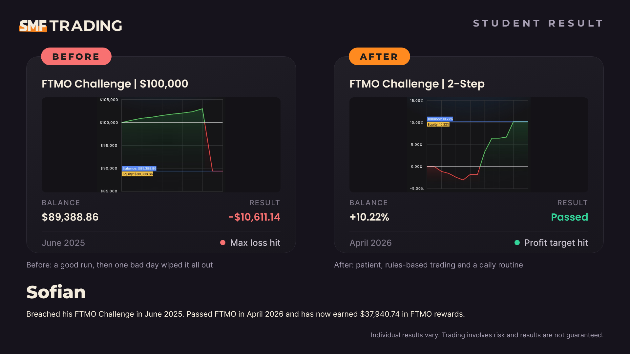Viewport: 630px width, 354px height.
Task: Click the red Max loss hit dot
Action: pyautogui.click(x=223, y=243)
